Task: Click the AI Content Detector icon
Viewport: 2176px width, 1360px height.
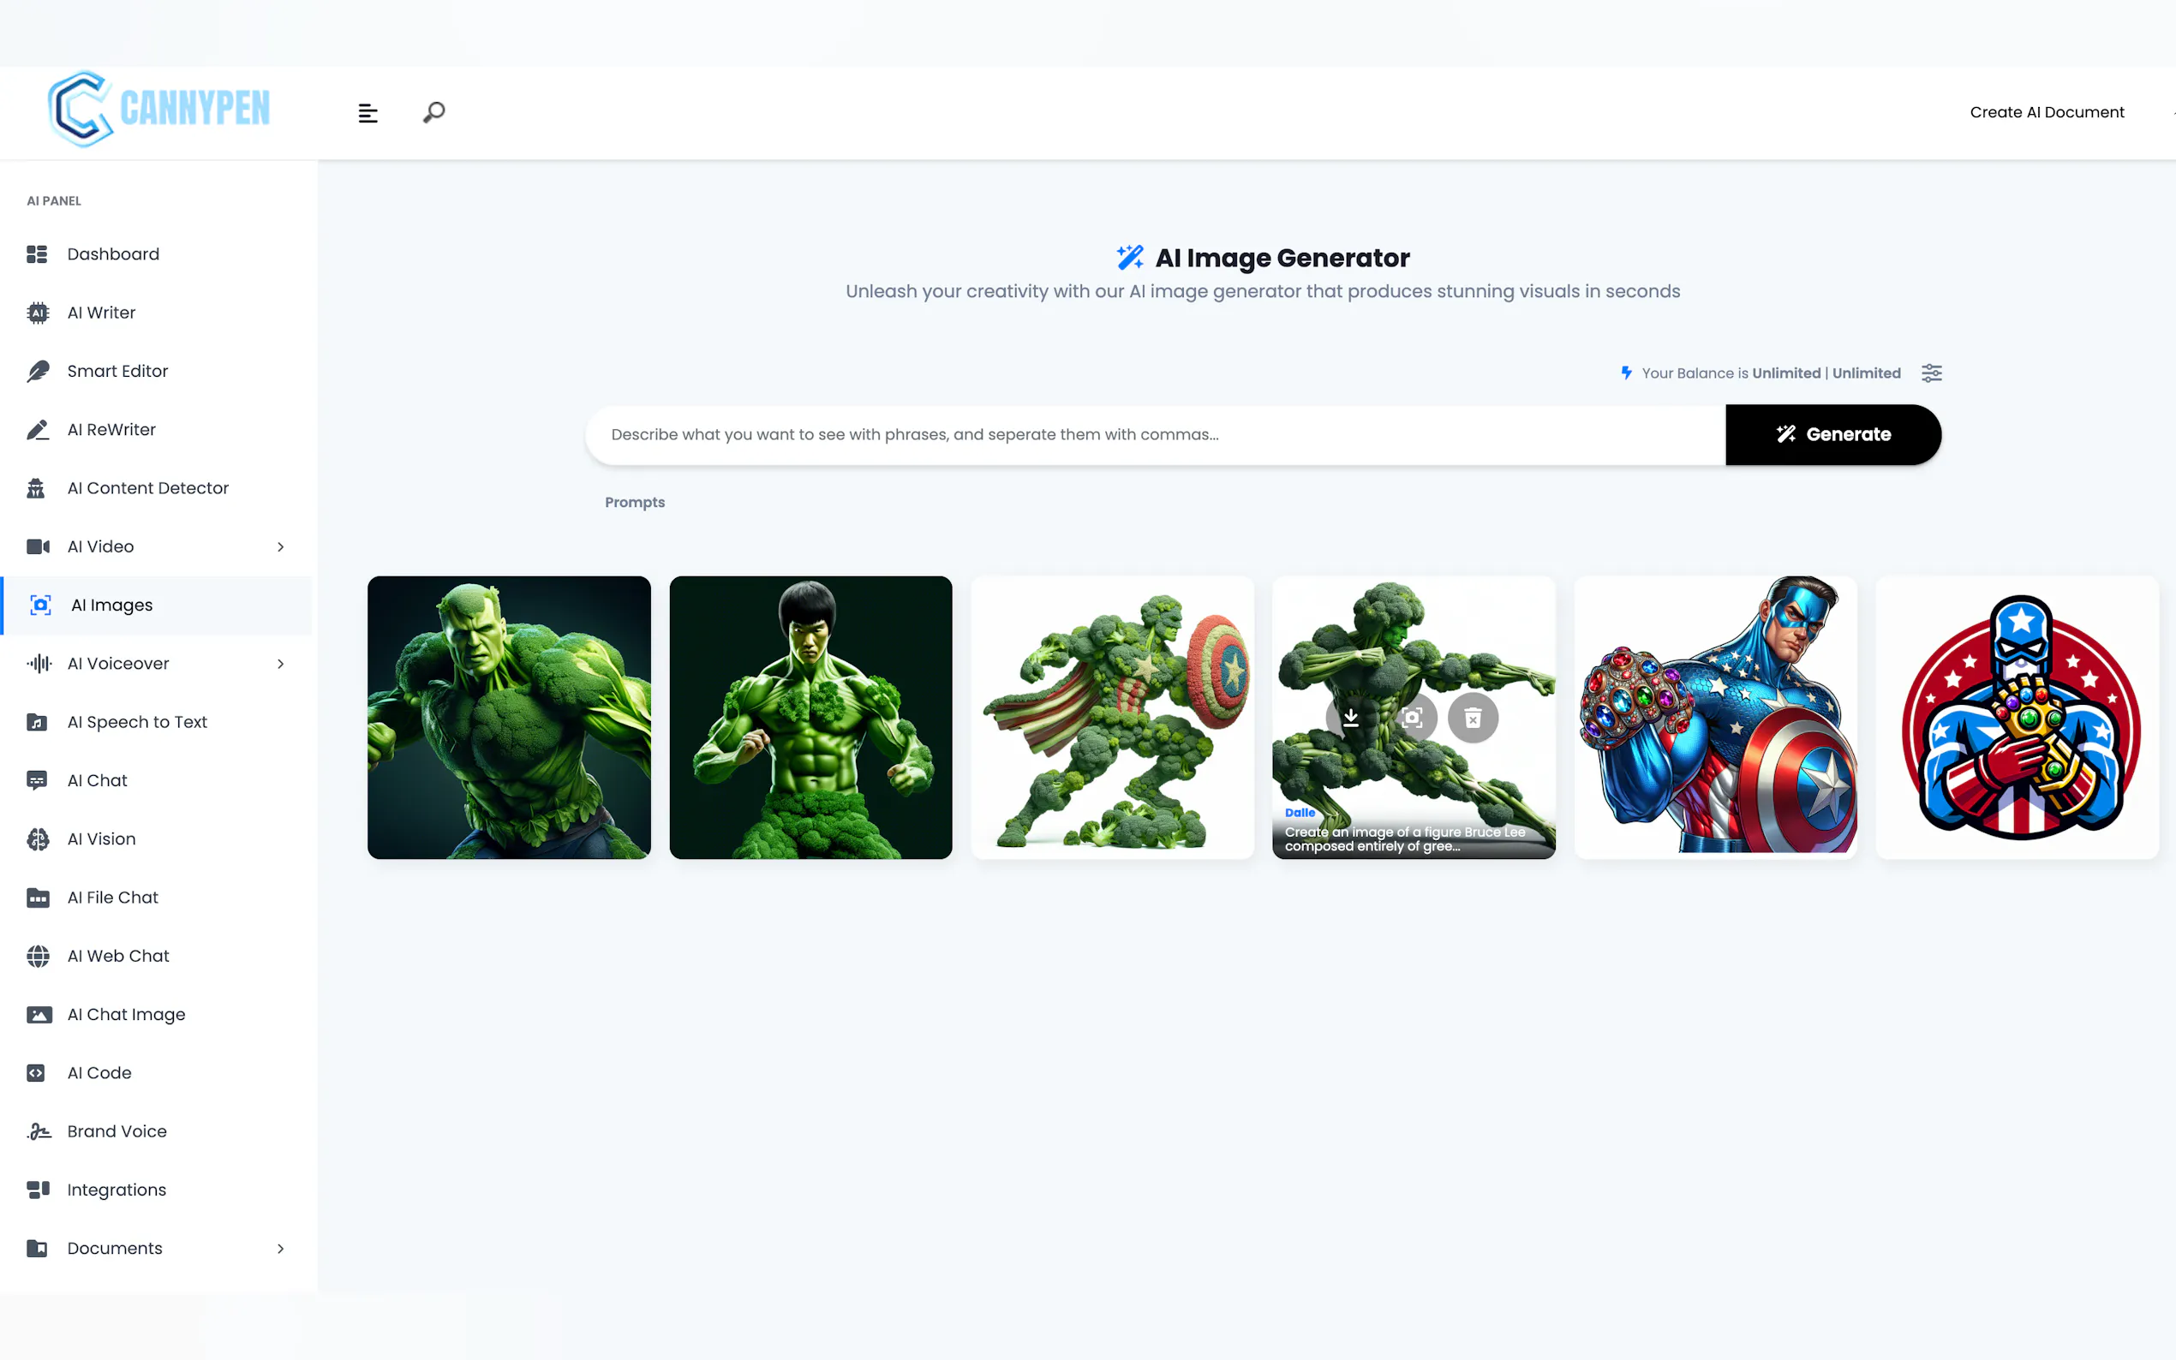Action: click(x=37, y=488)
